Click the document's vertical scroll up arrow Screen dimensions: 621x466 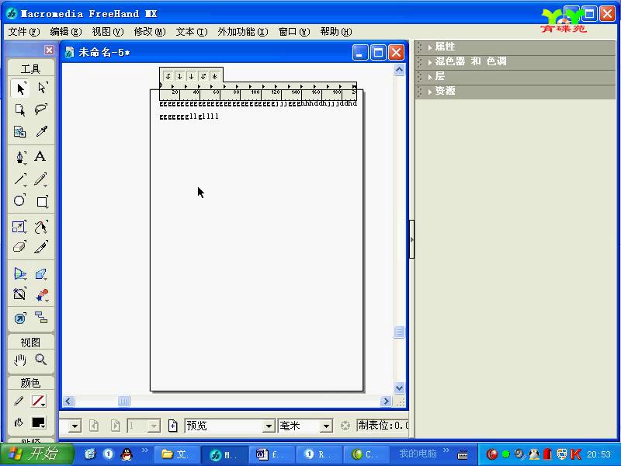coord(399,70)
